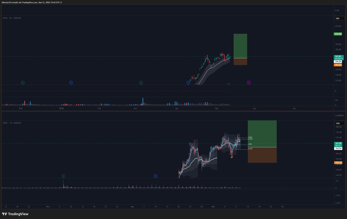Click the 14 date label on the lower time axis
The height and width of the screenshot is (219, 347).
pos(248,207)
